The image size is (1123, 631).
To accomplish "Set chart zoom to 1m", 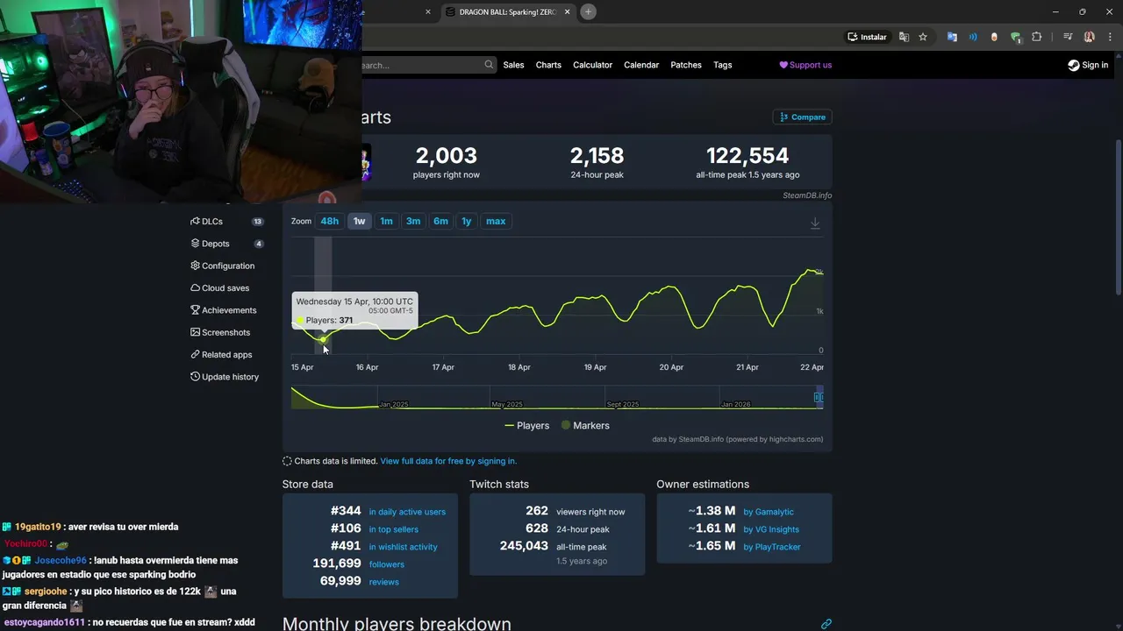I will click(x=386, y=221).
